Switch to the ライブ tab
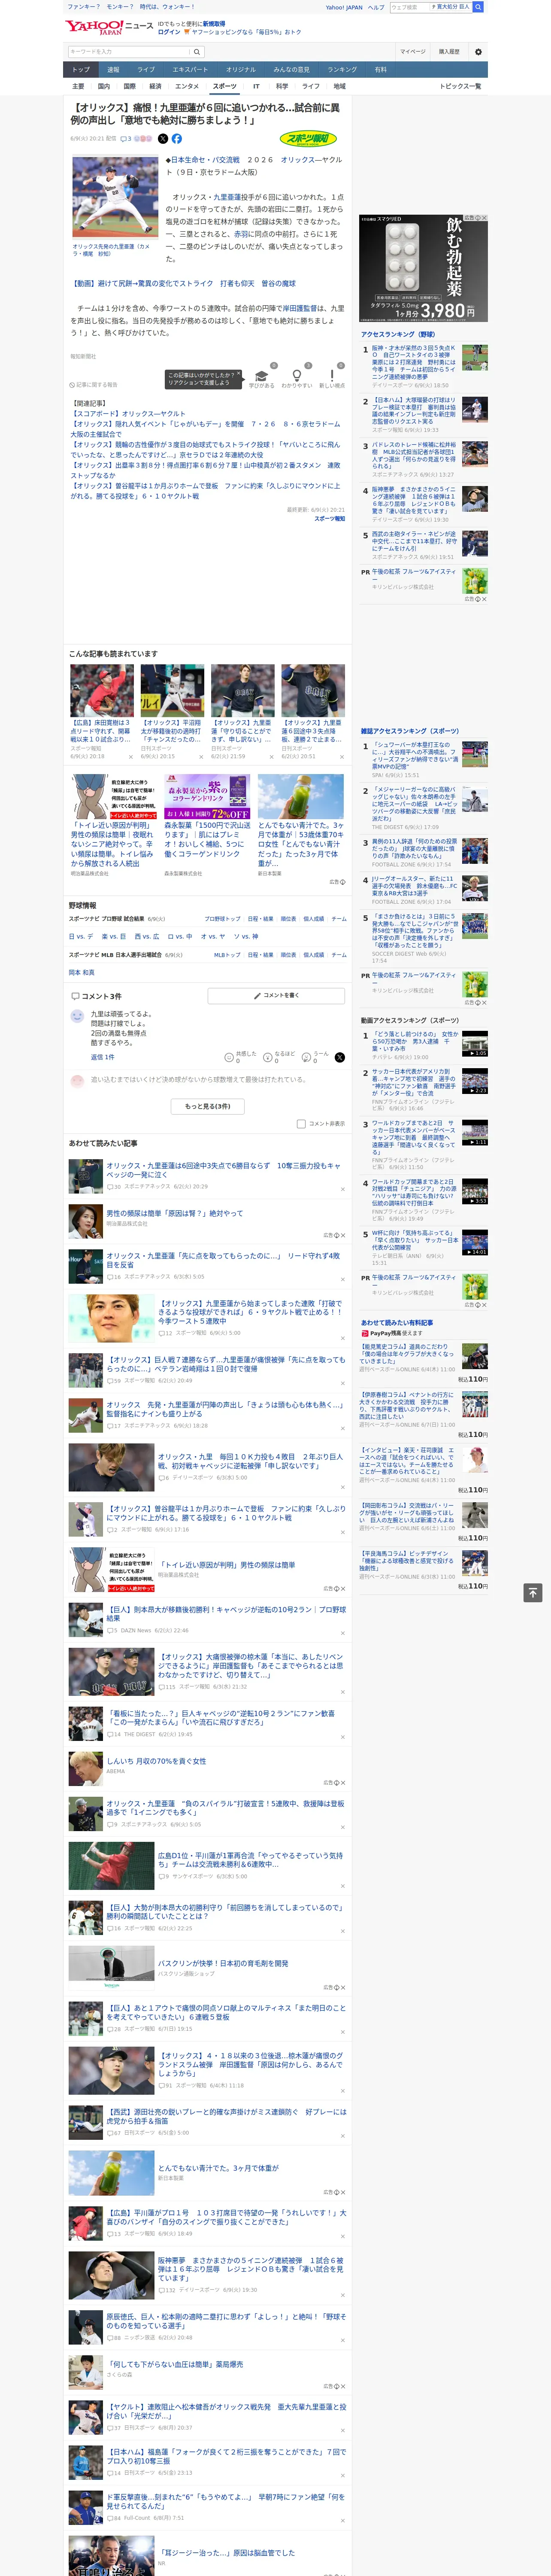Screen dimensions: 551x2576 click(146, 70)
